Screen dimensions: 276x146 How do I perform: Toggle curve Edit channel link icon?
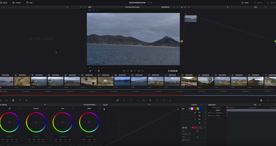click(189, 109)
